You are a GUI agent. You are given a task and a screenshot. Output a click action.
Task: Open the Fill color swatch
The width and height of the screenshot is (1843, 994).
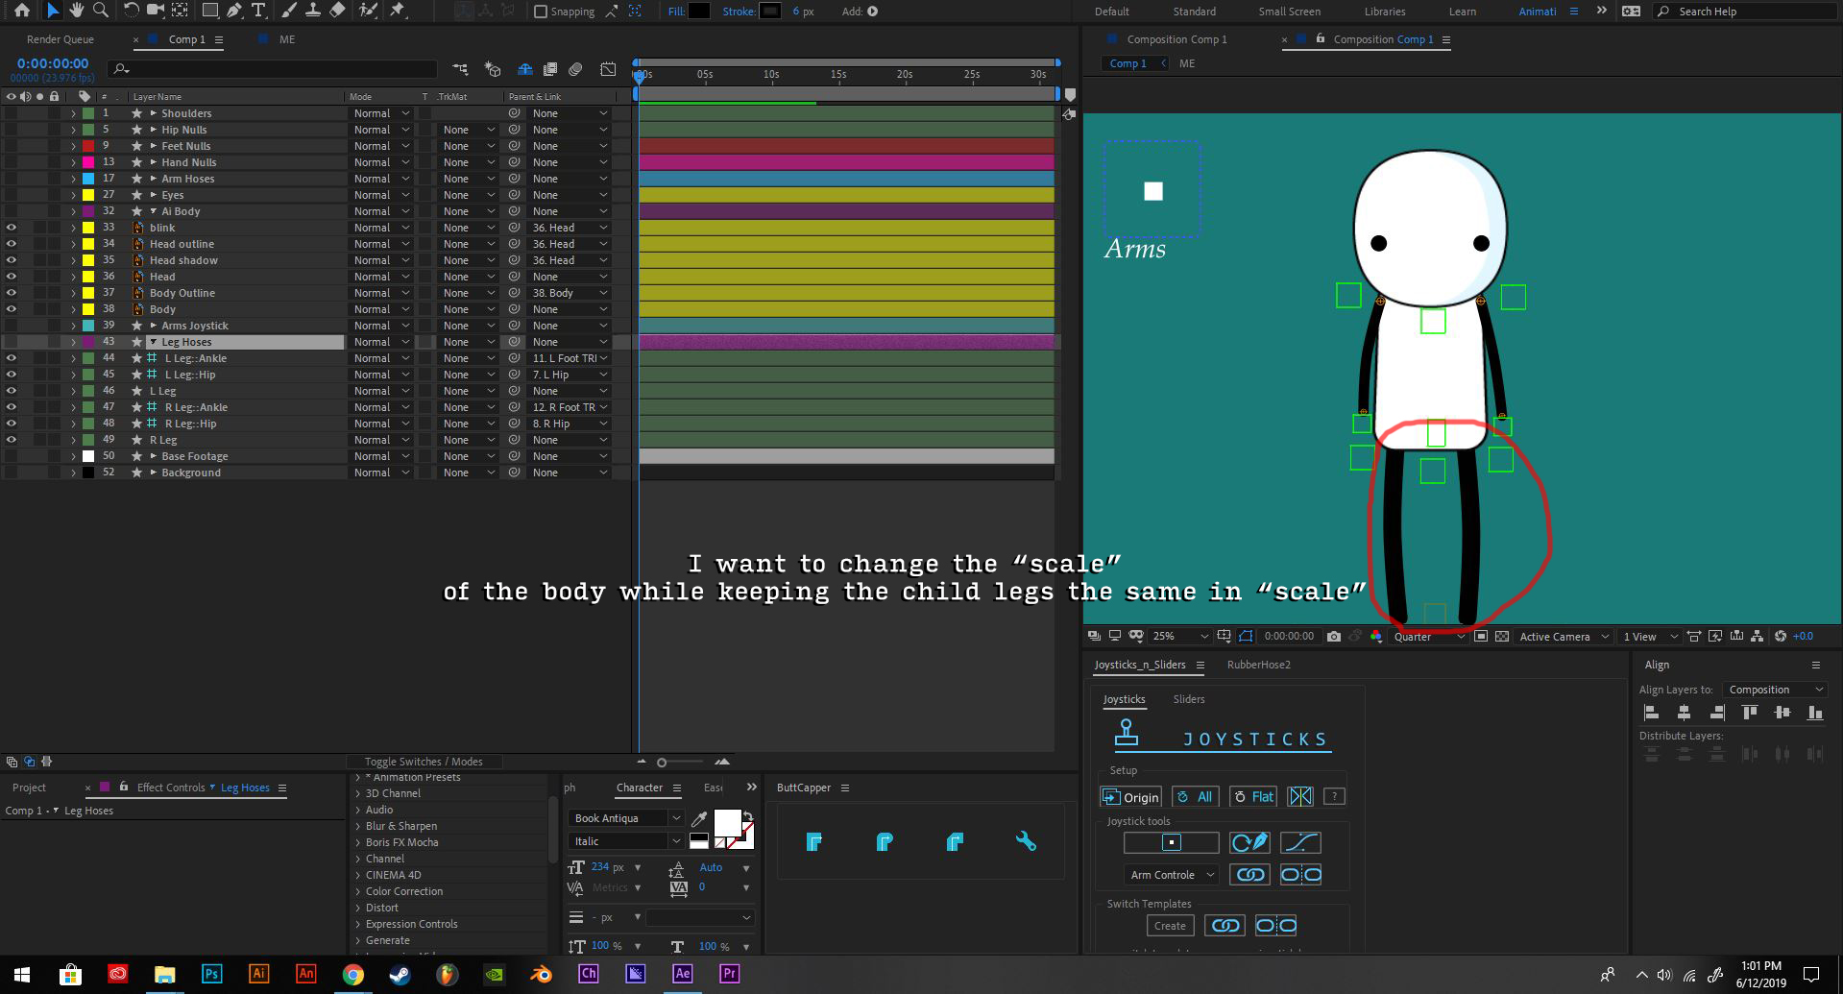point(699,12)
